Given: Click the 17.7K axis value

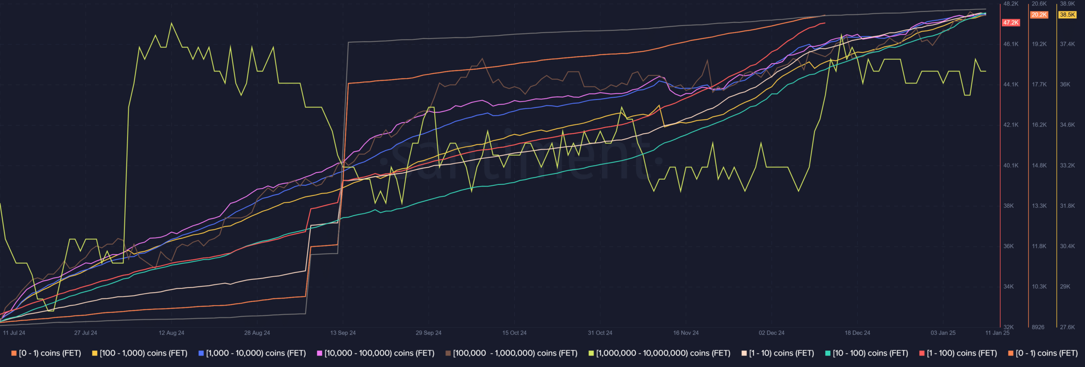Looking at the screenshot, I should coord(1039,85).
